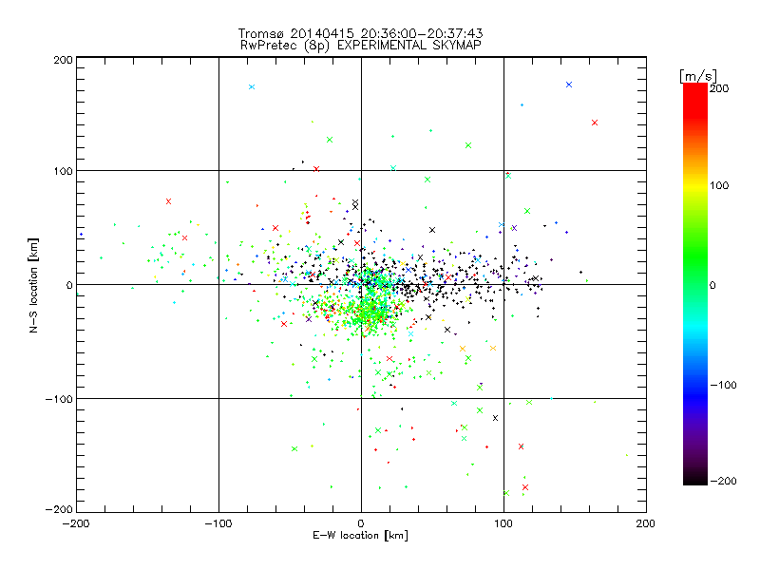
Task: Click the x-axis tick label '200'
Action: (645, 523)
